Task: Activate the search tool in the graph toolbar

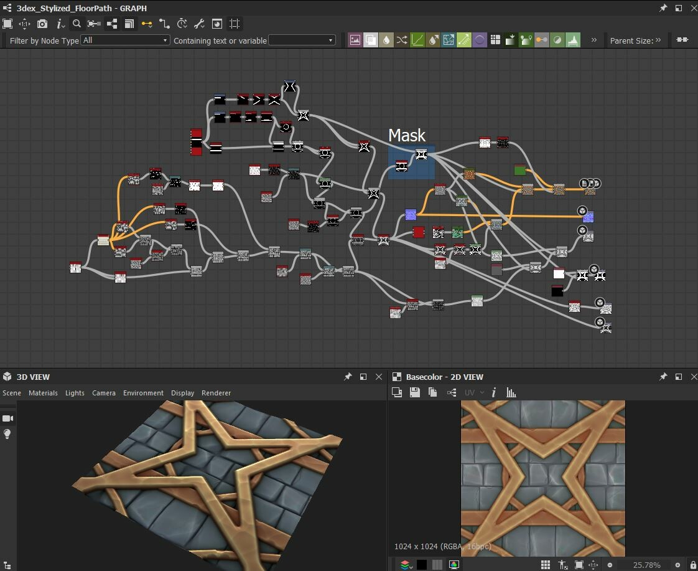Action: click(x=76, y=24)
